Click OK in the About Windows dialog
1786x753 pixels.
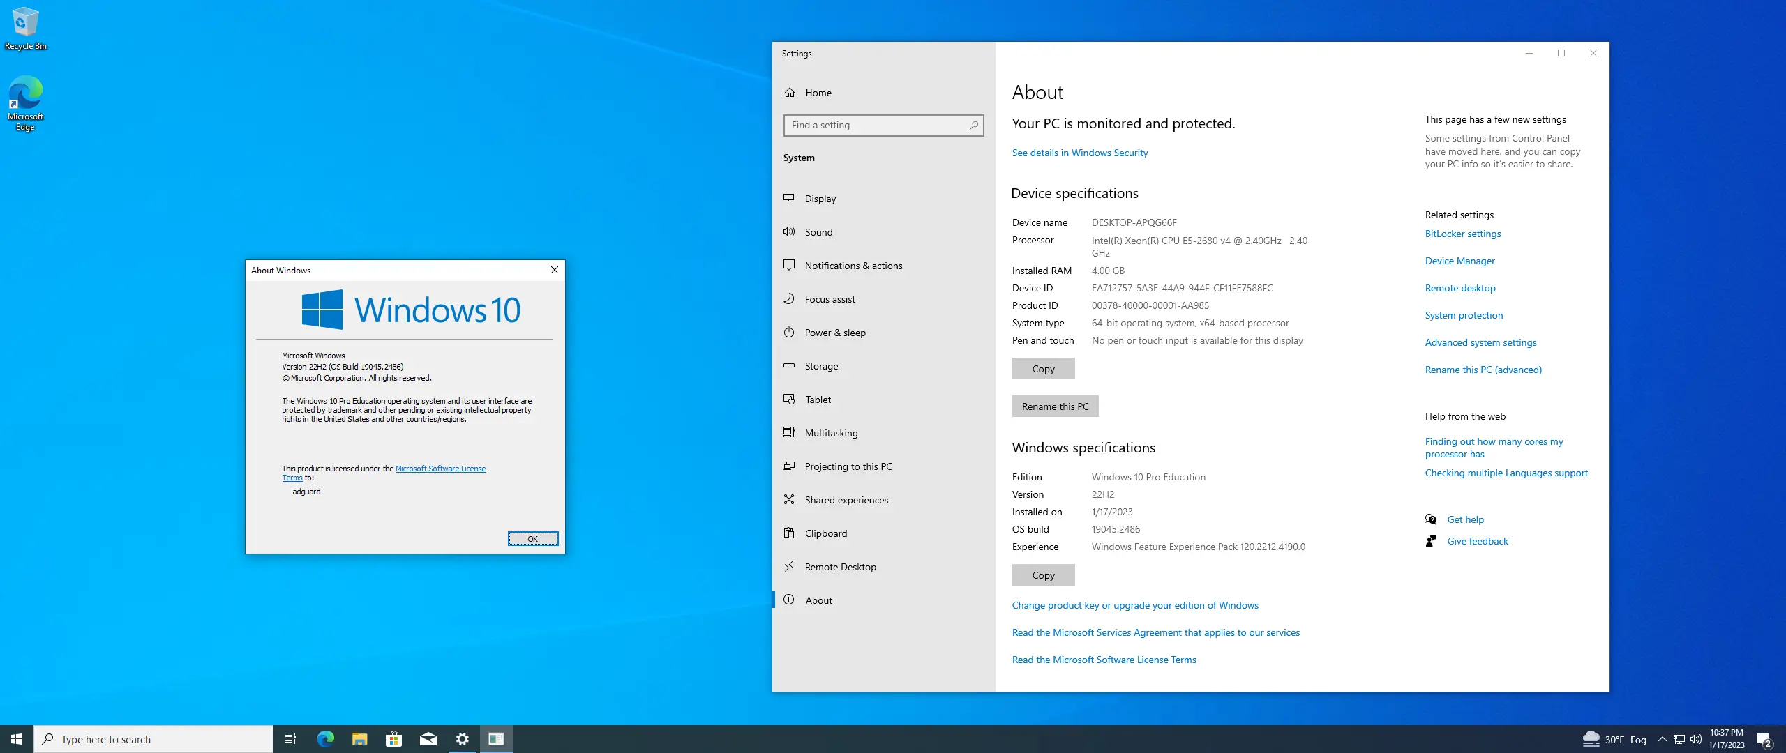(533, 538)
